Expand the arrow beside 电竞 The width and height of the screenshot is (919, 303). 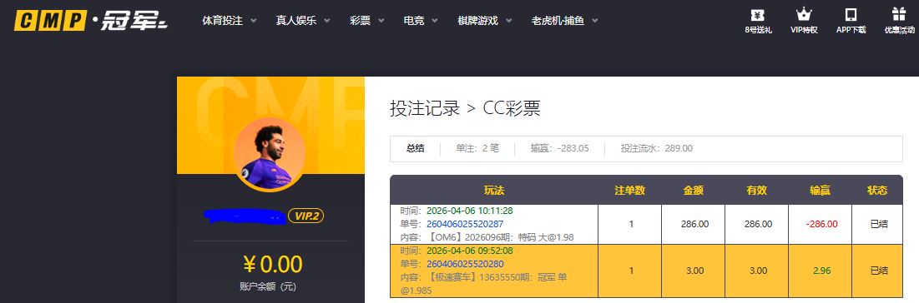pyautogui.click(x=435, y=21)
